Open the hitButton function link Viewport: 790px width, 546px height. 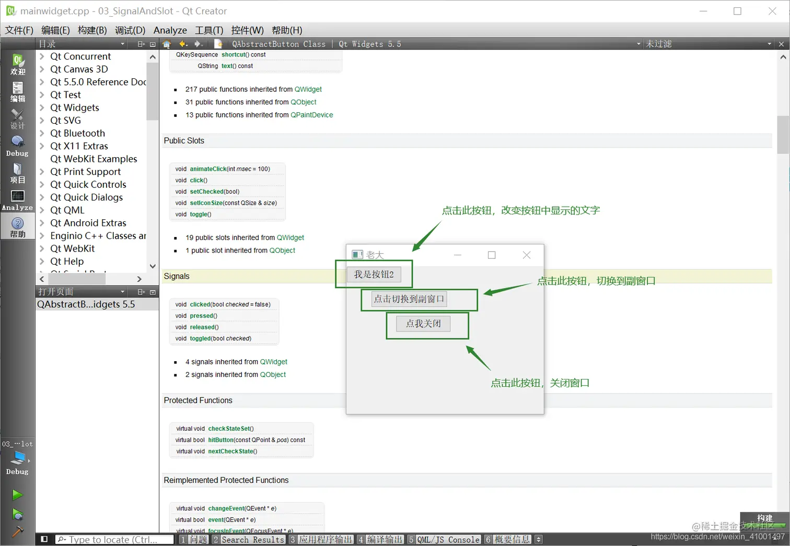click(x=220, y=440)
